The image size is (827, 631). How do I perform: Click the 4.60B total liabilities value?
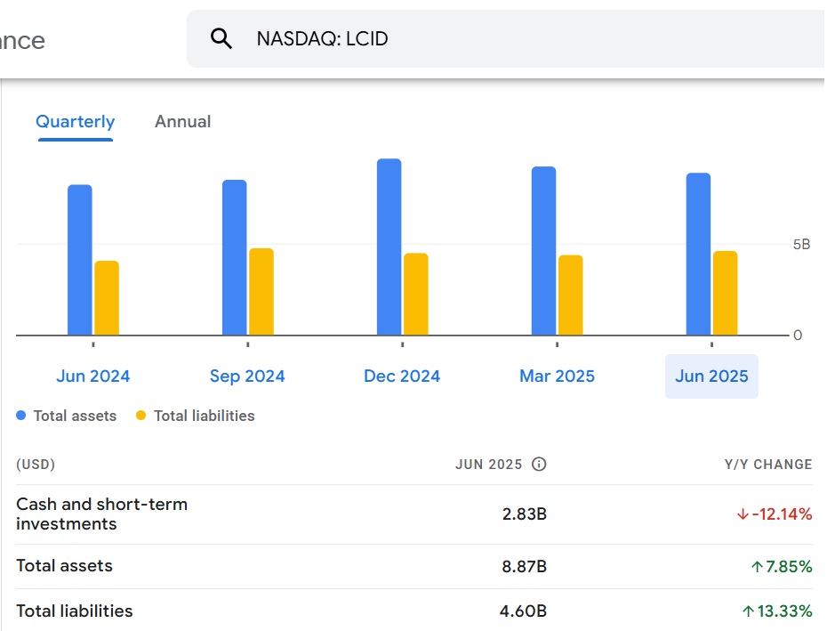pos(523,611)
